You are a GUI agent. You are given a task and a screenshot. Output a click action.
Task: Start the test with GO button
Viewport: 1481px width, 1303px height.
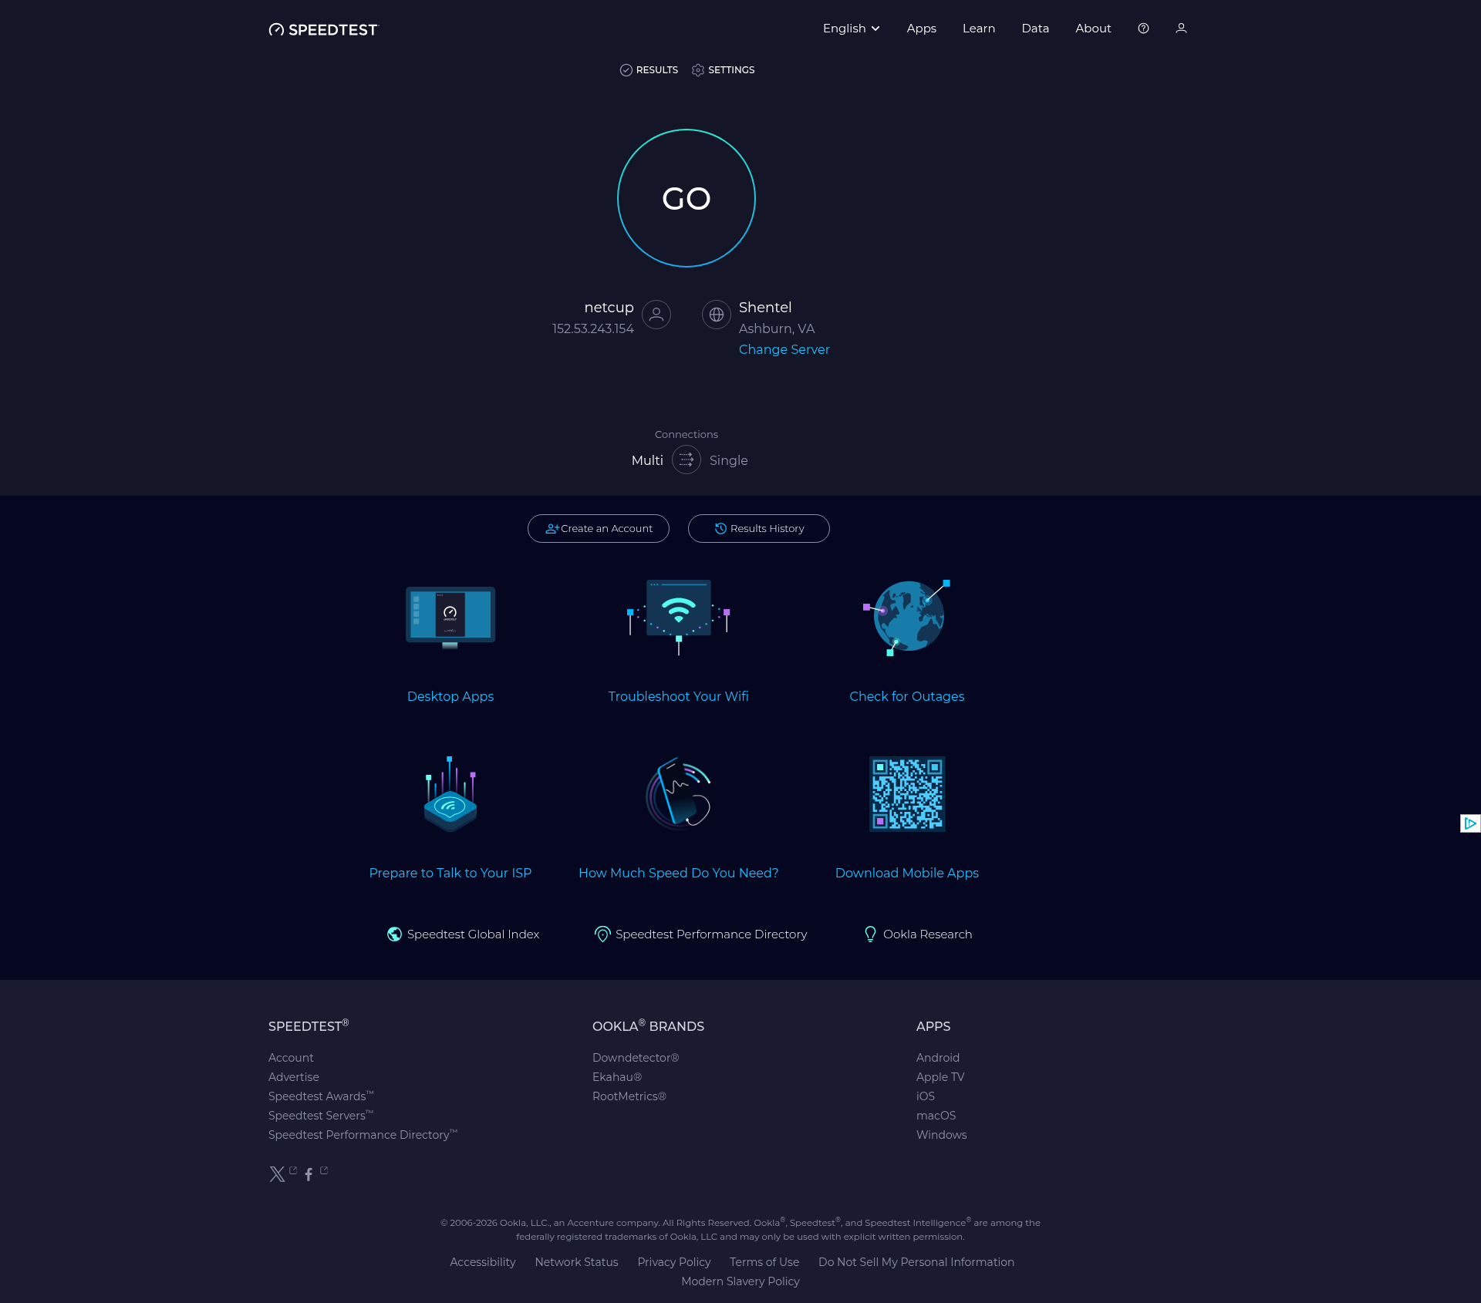687,198
